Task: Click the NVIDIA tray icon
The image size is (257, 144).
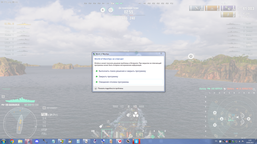Action: click(x=230, y=141)
